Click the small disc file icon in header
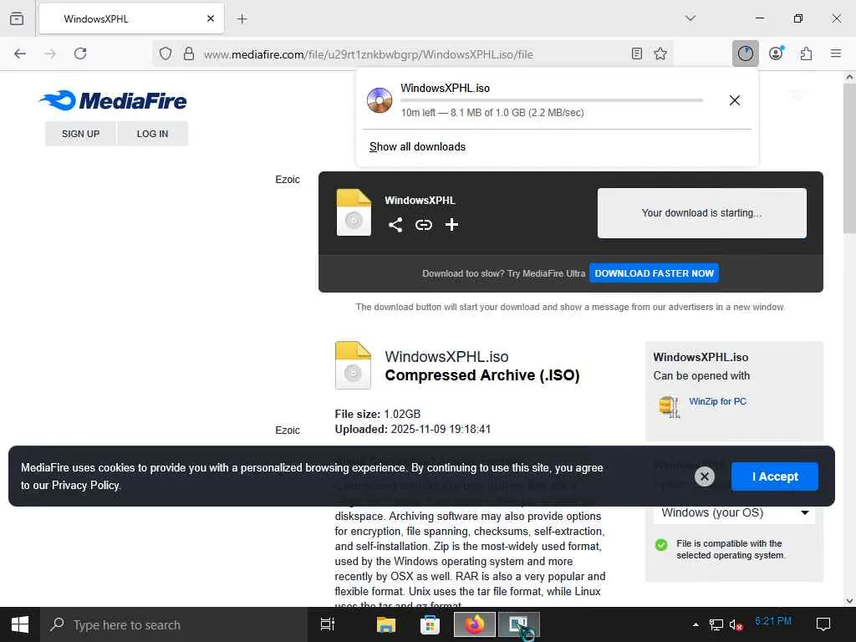 354,212
